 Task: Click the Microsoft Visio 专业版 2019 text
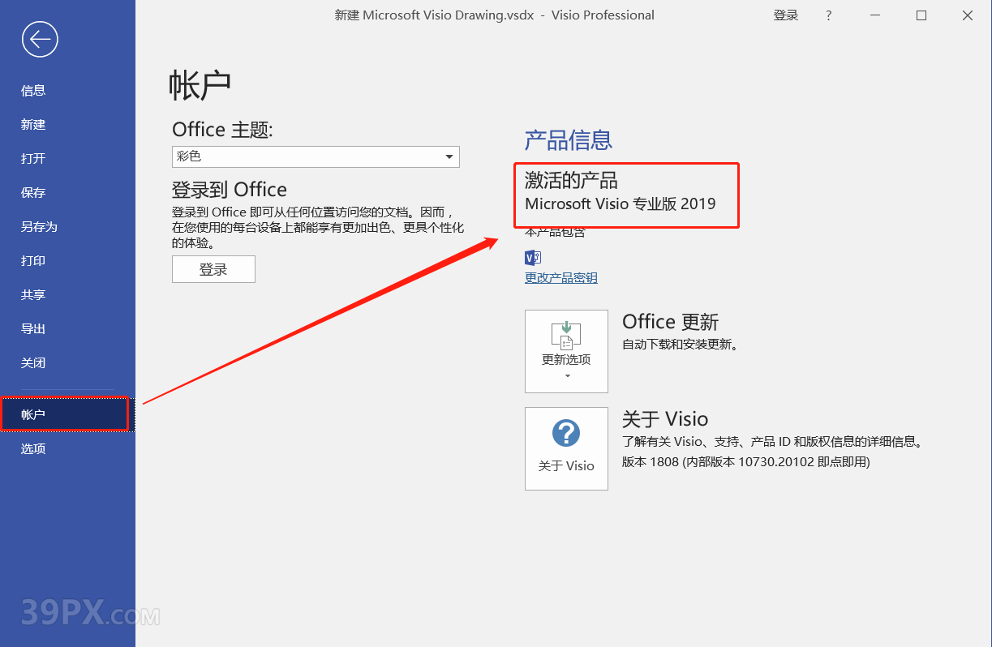pyautogui.click(x=621, y=204)
